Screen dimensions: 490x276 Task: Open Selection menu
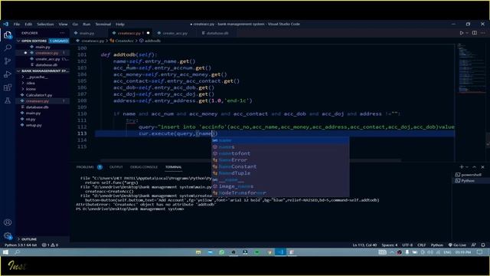click(x=45, y=24)
